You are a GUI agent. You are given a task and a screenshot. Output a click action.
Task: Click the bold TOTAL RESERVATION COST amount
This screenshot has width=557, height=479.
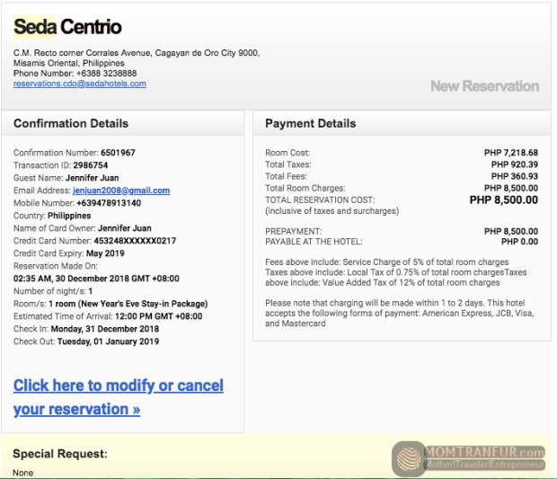(504, 200)
